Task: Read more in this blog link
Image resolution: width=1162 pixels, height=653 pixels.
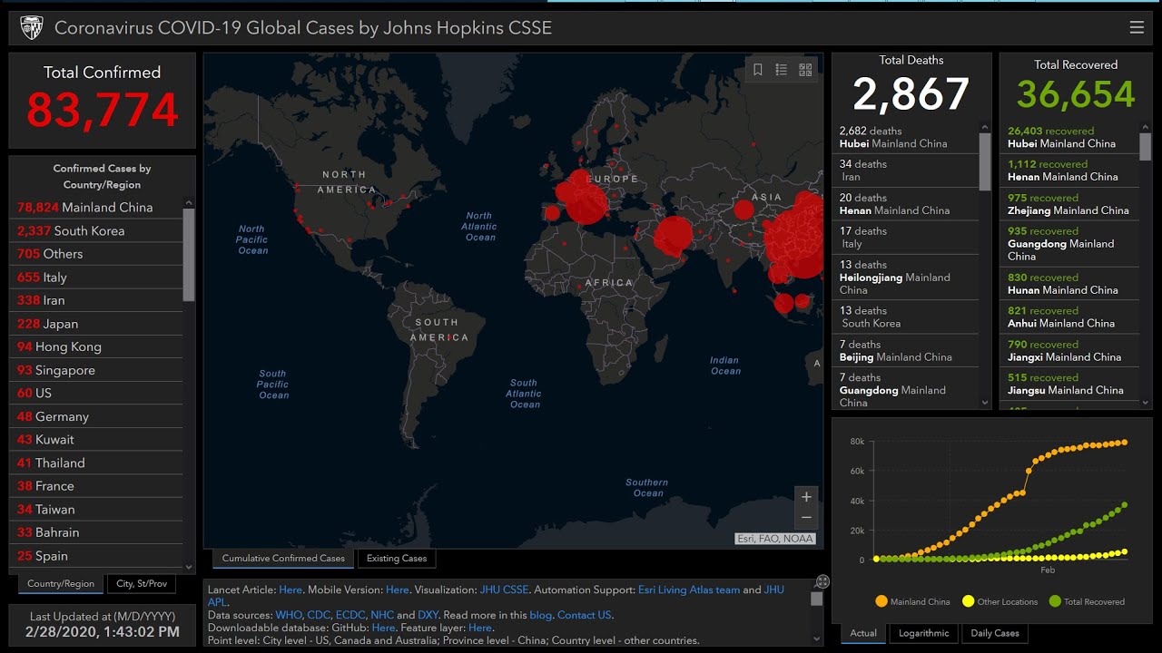Action: coord(540,615)
